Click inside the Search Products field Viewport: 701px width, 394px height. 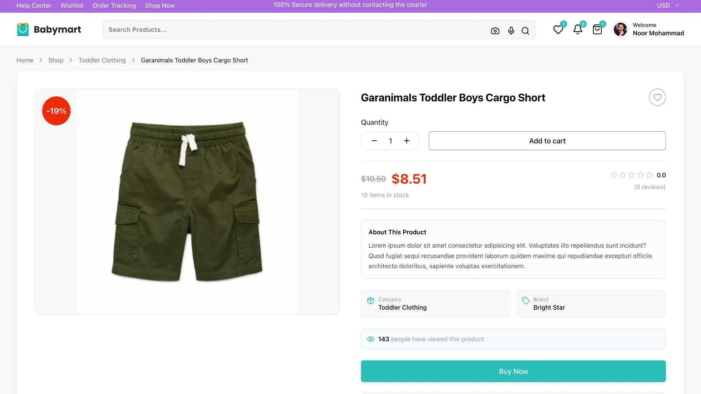click(256, 30)
